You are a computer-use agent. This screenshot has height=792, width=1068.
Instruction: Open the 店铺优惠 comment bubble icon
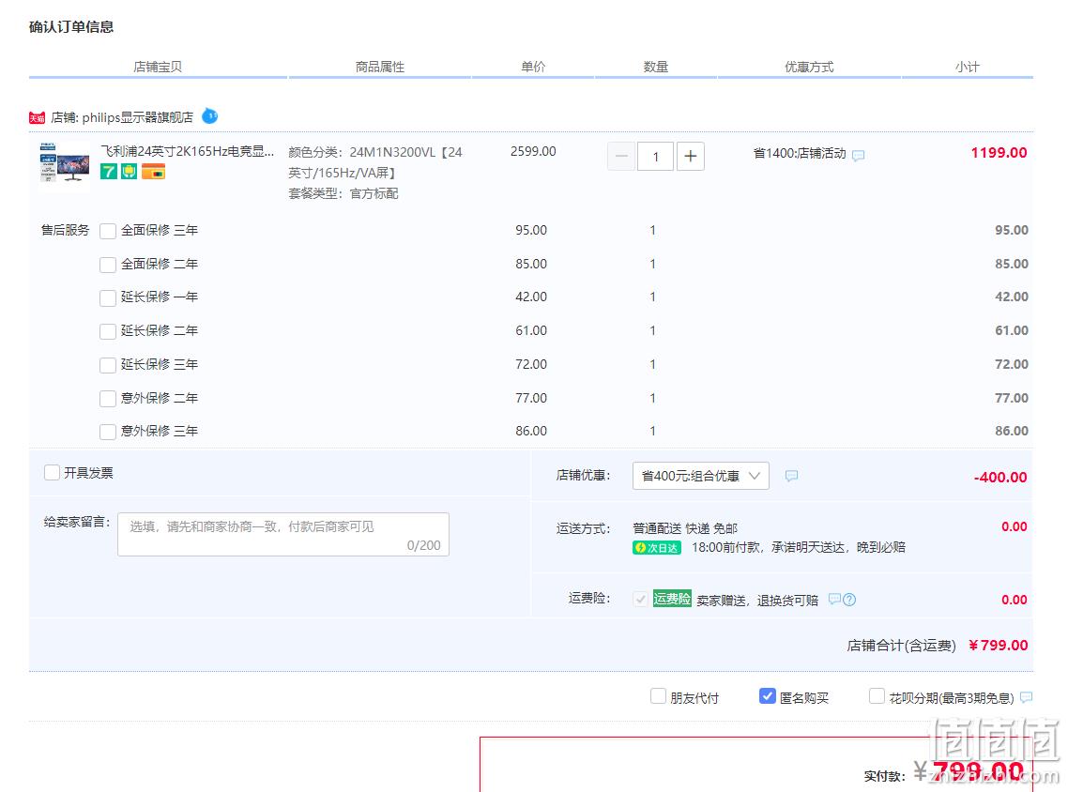tap(791, 476)
